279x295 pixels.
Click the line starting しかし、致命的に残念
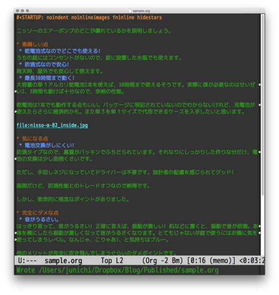73,199
